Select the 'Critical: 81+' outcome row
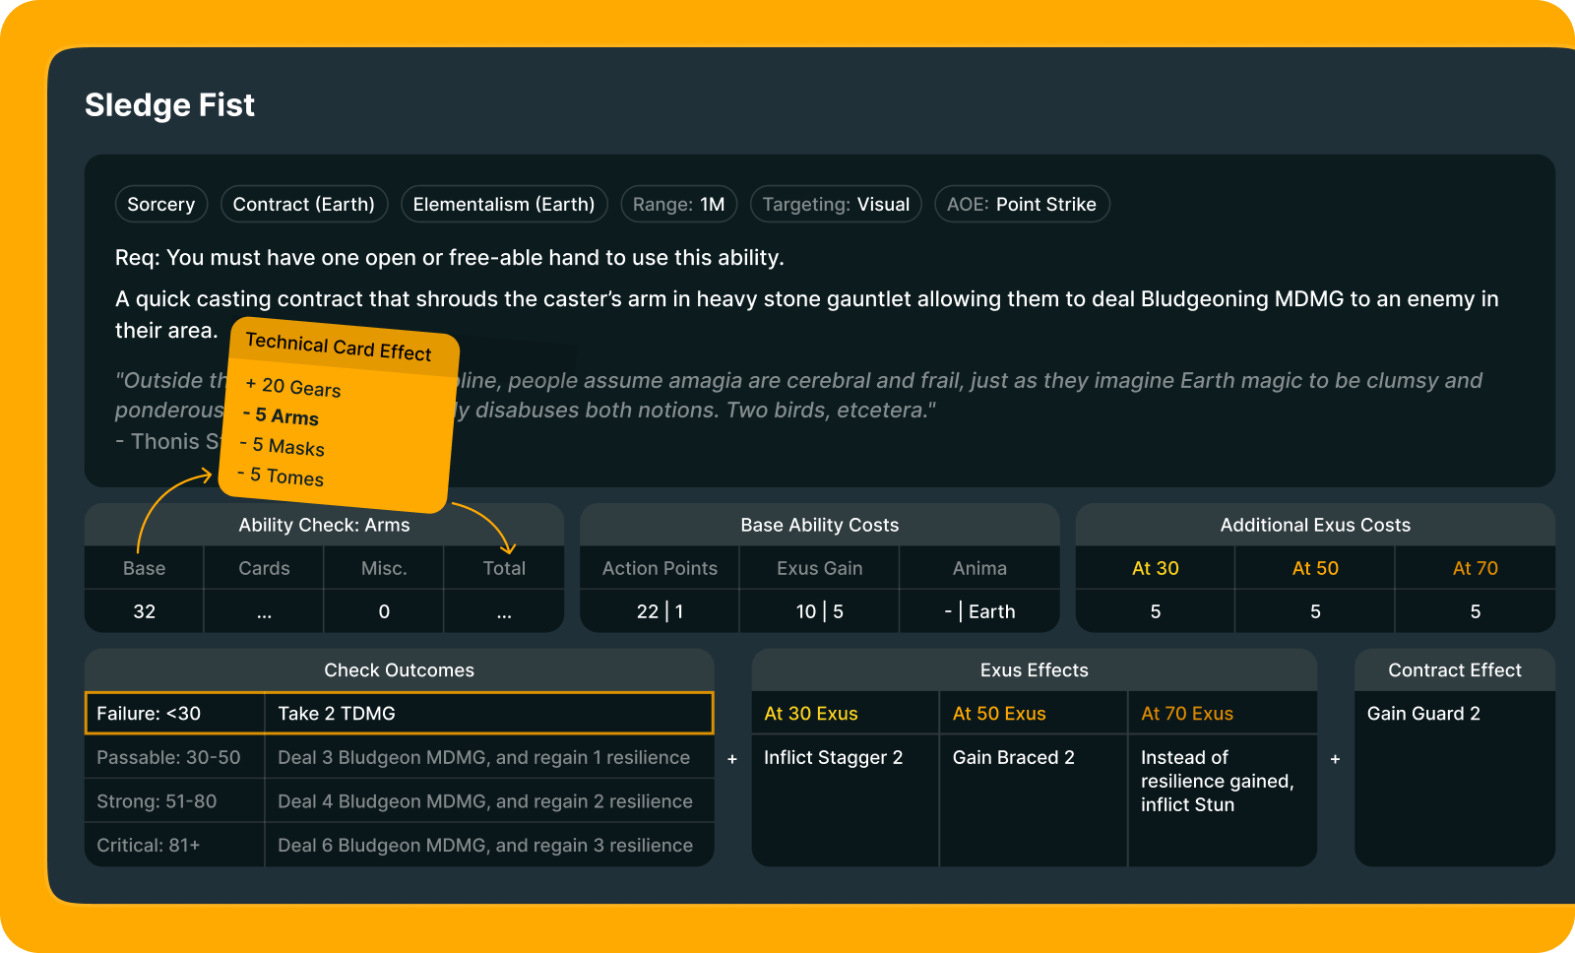The image size is (1575, 953). (399, 845)
